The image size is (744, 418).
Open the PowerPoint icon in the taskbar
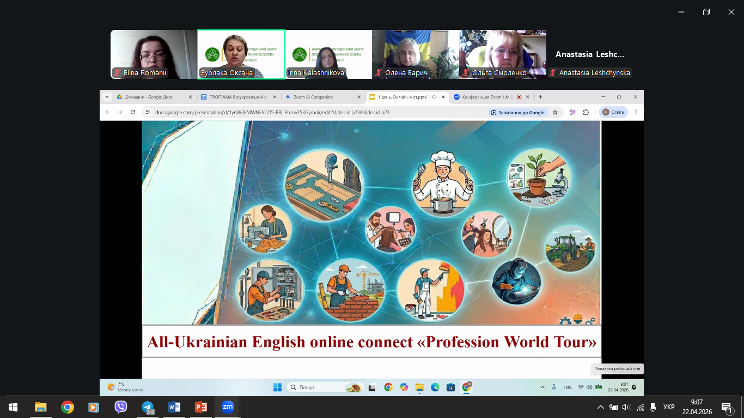tap(201, 407)
